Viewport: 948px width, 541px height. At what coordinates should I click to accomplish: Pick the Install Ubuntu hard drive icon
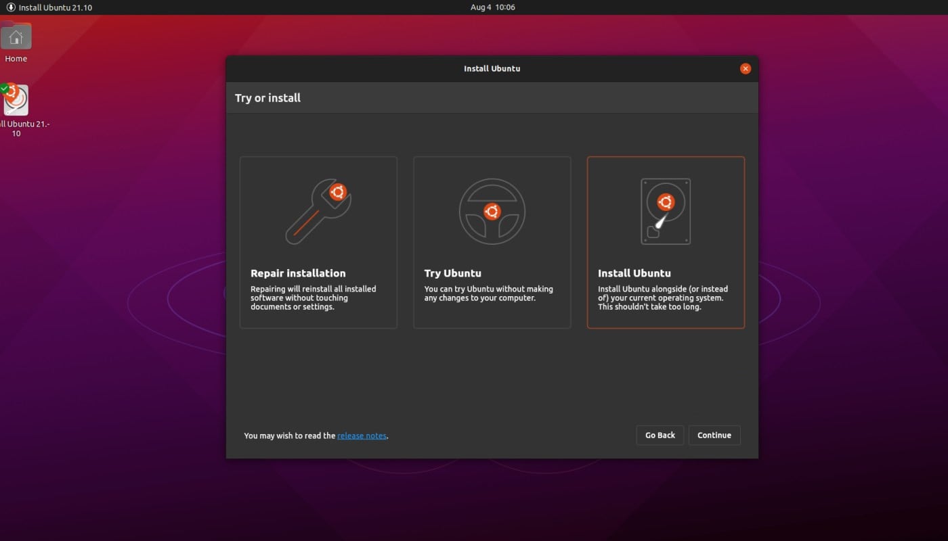(666, 211)
